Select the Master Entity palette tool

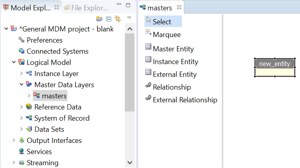[173, 49]
